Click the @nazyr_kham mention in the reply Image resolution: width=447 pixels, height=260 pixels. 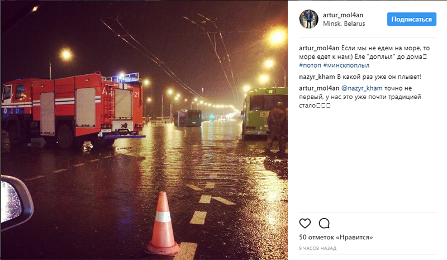(362, 88)
